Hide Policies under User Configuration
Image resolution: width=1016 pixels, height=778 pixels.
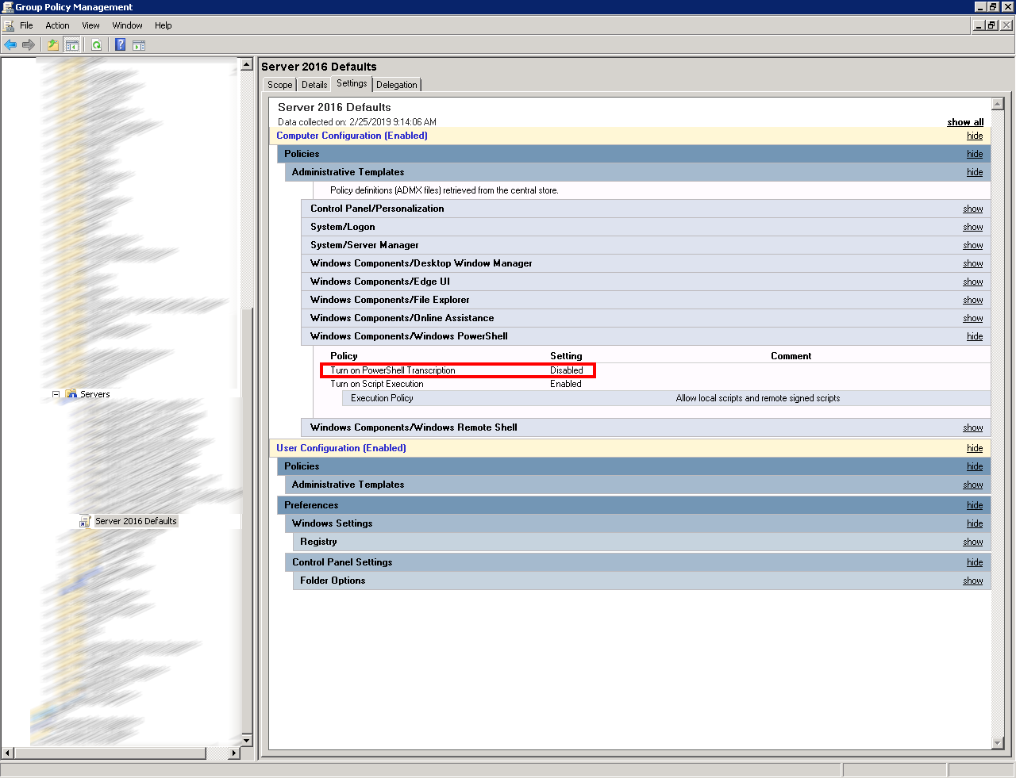[x=975, y=466]
